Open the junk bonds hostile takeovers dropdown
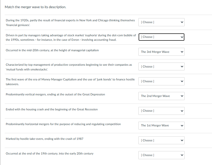 click(x=161, y=81)
